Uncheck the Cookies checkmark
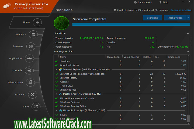Screen dimensions: 194x129 point(57,82)
